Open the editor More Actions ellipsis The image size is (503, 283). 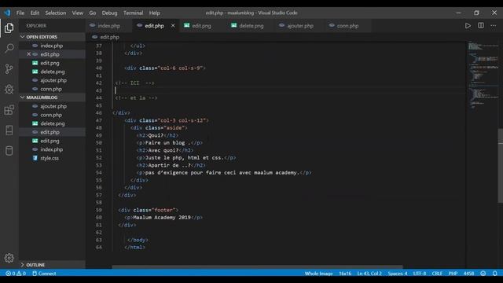[493, 26]
